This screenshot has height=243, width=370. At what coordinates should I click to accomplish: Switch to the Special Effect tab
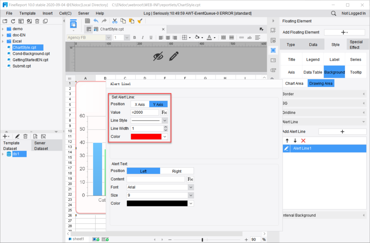357,45
